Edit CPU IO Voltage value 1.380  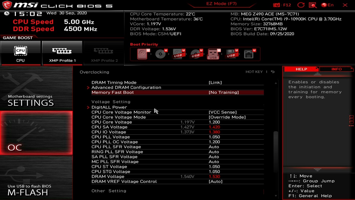[x=214, y=132]
